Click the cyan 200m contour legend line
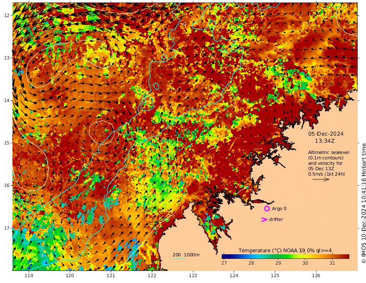The width and height of the screenshot is (366, 283). point(179,258)
